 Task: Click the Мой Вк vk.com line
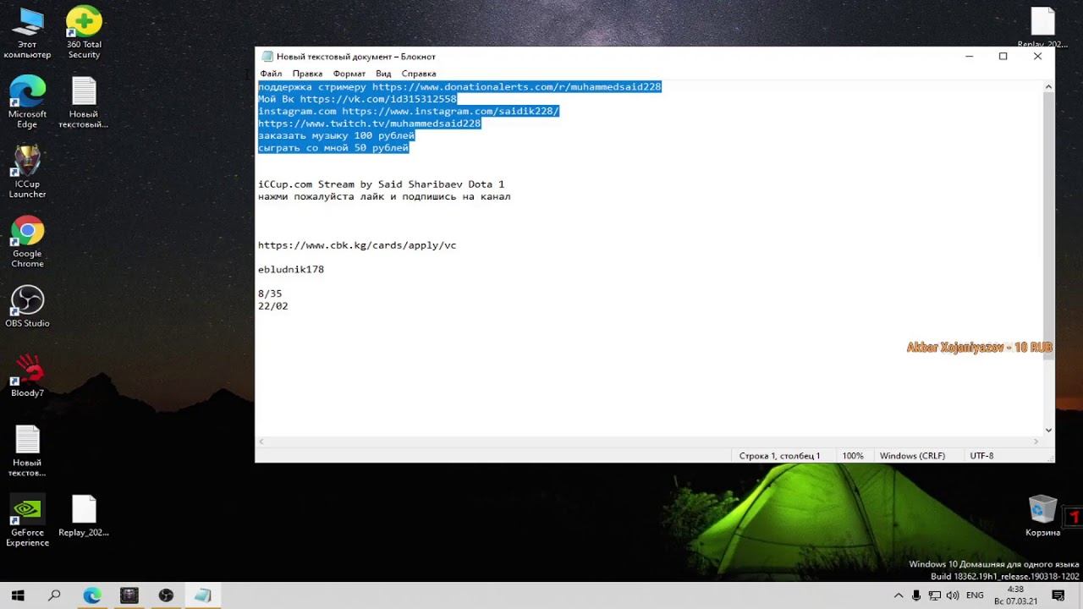(x=357, y=99)
